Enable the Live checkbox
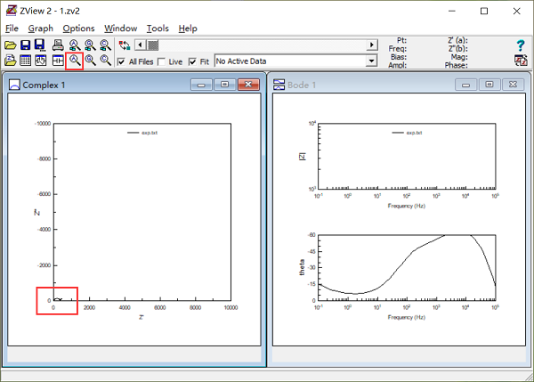The height and width of the screenshot is (382, 534). click(161, 61)
